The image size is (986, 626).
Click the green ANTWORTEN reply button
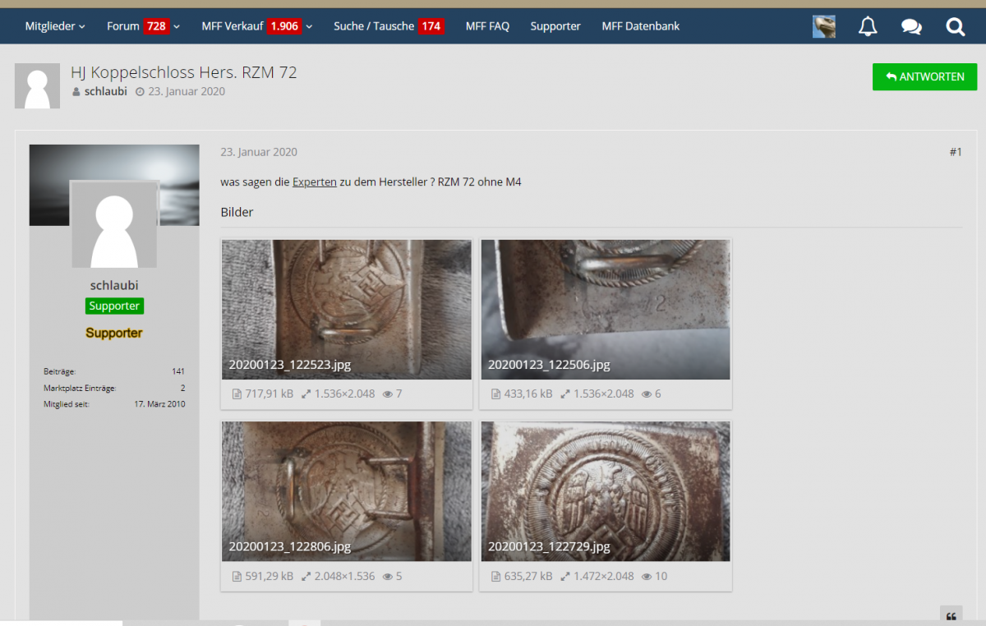click(x=924, y=76)
